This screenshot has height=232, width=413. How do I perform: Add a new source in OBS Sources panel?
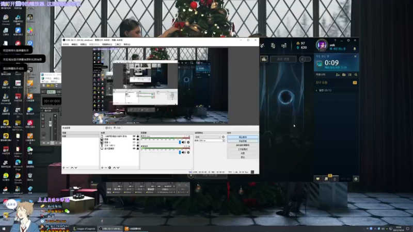tap(102, 168)
